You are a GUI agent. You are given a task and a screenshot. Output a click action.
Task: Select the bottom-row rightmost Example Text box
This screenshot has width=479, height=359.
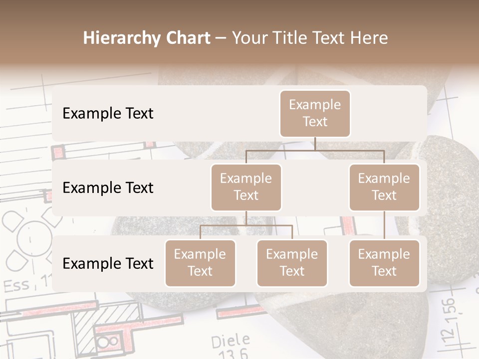click(384, 263)
